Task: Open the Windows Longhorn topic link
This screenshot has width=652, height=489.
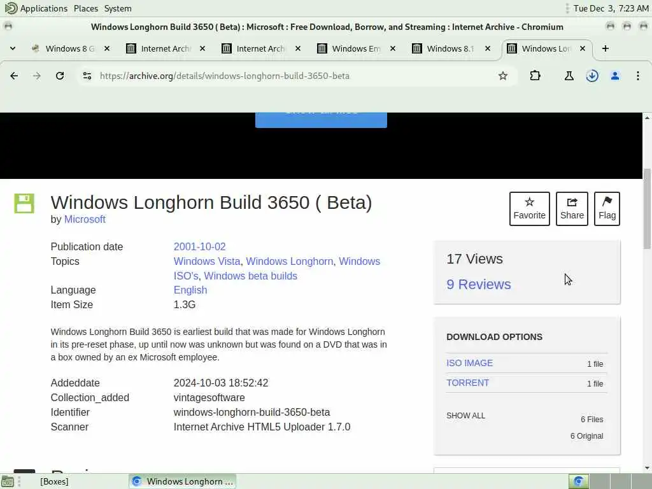Action: 290,261
